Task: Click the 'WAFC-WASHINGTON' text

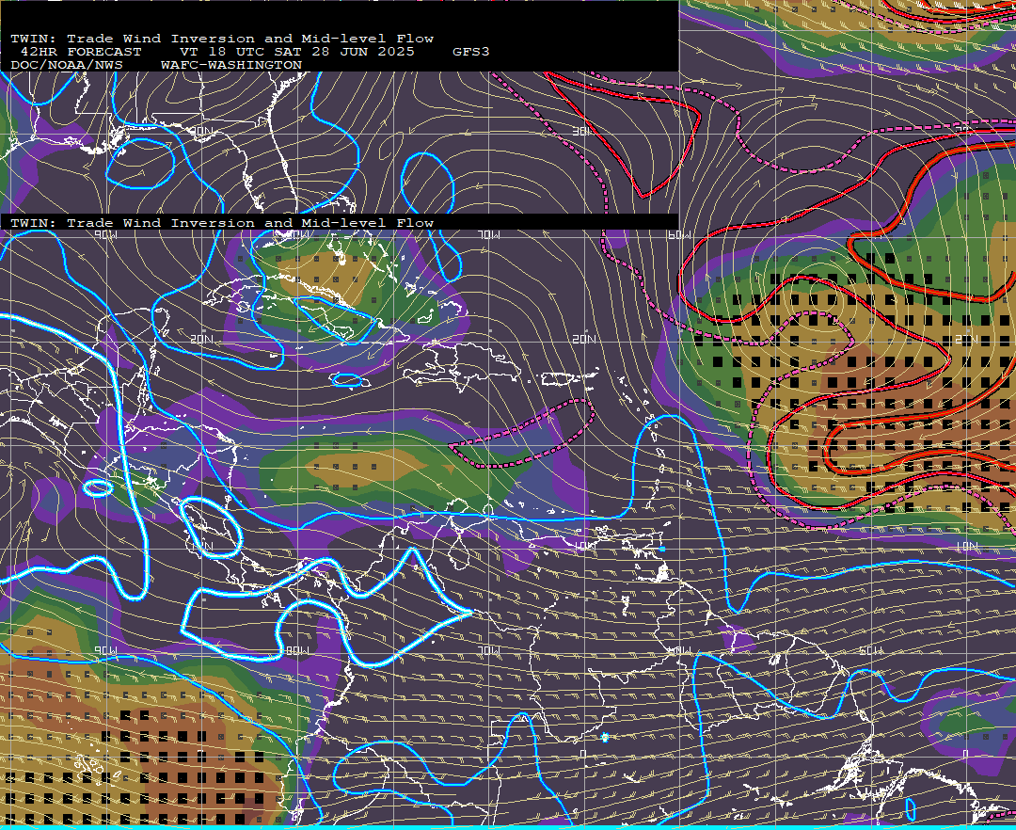Action: click(231, 66)
